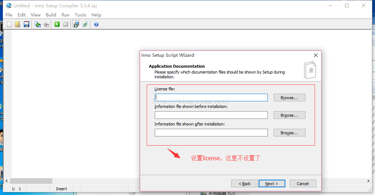The width and height of the screenshot is (375, 195).
Task: Click the Insert status bar indicator
Action: (61, 189)
